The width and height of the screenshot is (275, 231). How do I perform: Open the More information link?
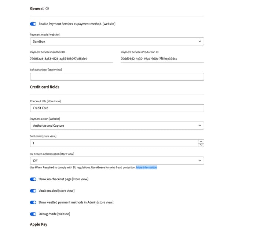click(146, 167)
